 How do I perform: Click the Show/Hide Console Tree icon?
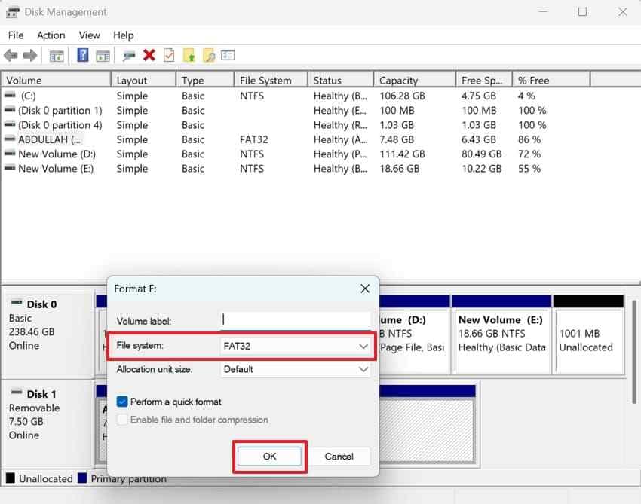pyautogui.click(x=57, y=56)
